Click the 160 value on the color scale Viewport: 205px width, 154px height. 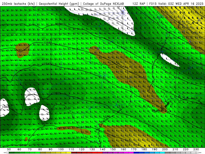tap(123, 149)
